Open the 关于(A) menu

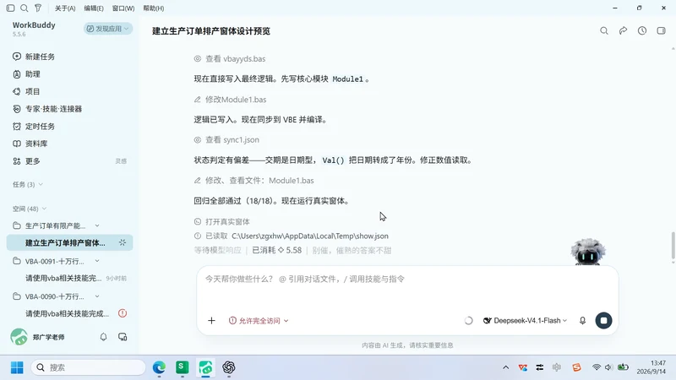pyautogui.click(x=65, y=8)
